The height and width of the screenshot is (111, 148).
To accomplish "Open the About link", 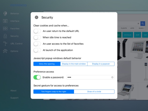I will click(x=13, y=91).
